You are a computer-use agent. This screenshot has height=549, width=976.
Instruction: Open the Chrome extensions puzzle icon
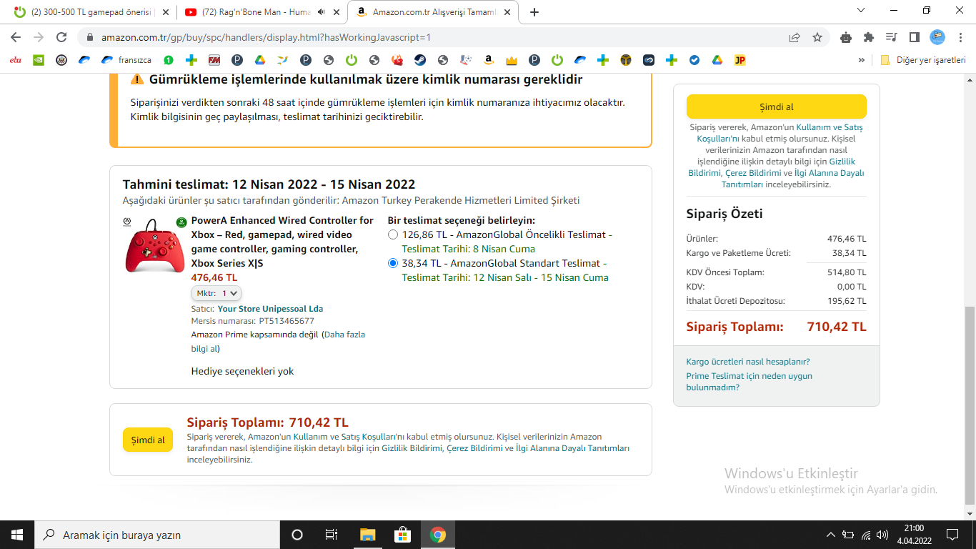pos(869,37)
